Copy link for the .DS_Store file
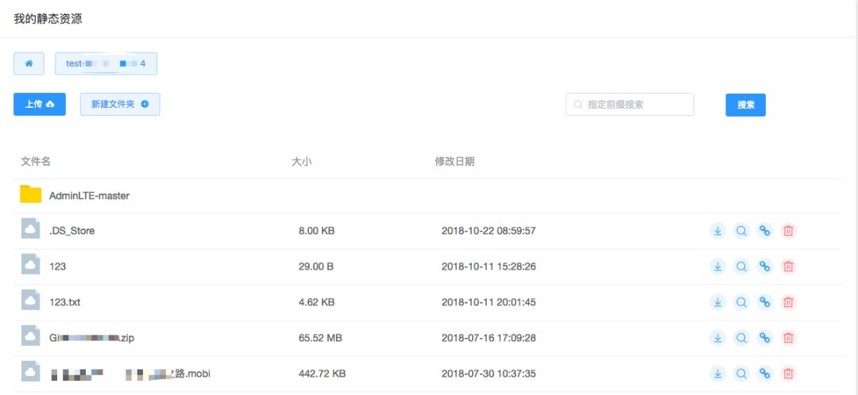 pyautogui.click(x=765, y=231)
